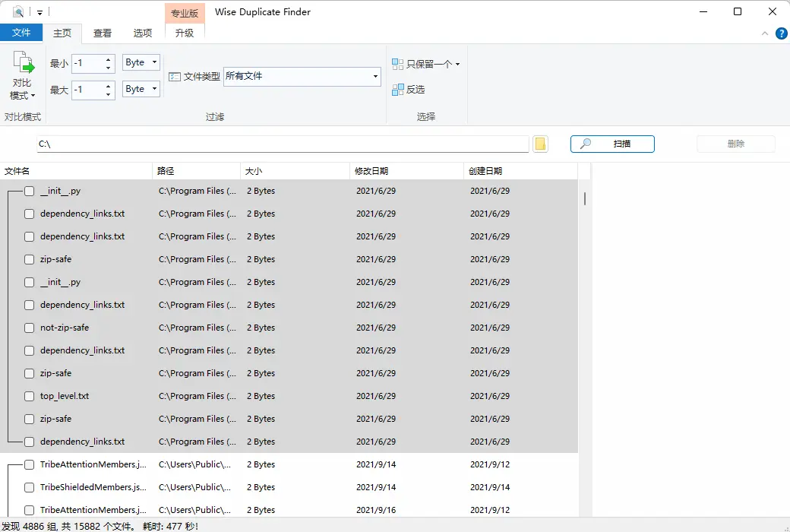Image resolution: width=790 pixels, height=532 pixels.
Task: Open the 文件 menu tab
Action: tap(21, 32)
